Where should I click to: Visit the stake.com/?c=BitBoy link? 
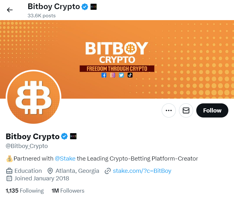142,171
